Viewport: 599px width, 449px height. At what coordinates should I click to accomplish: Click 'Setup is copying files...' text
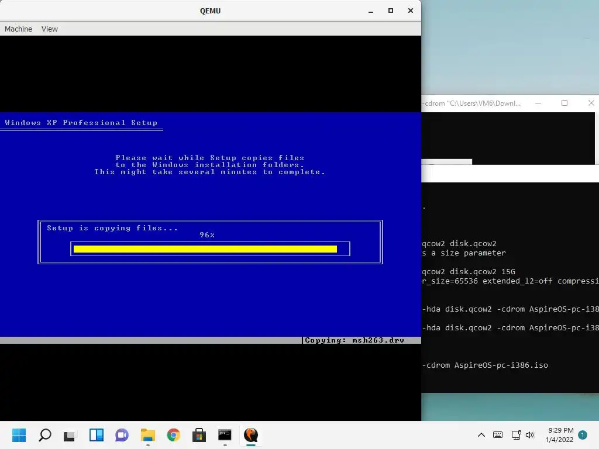coord(112,228)
